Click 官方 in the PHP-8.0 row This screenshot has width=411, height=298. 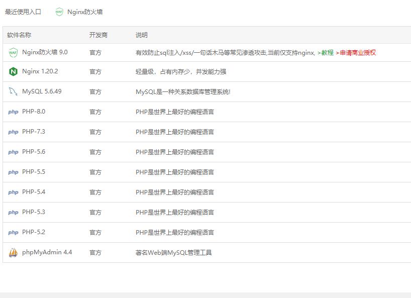pos(95,112)
